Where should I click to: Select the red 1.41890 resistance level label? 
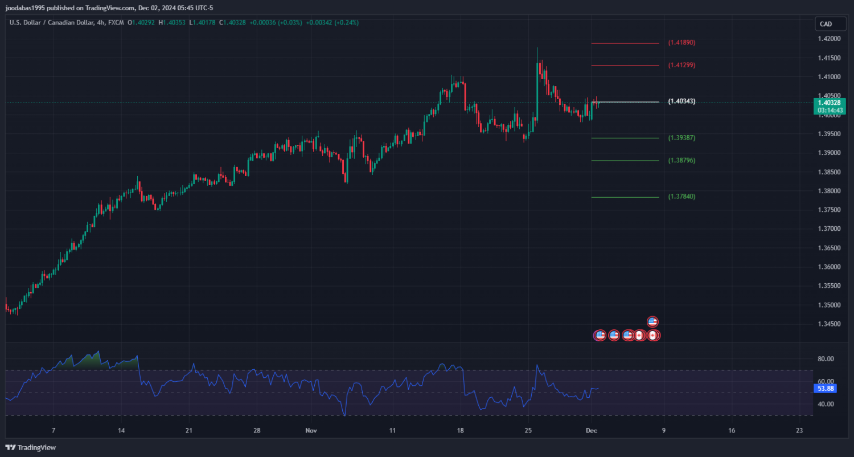pyautogui.click(x=681, y=43)
